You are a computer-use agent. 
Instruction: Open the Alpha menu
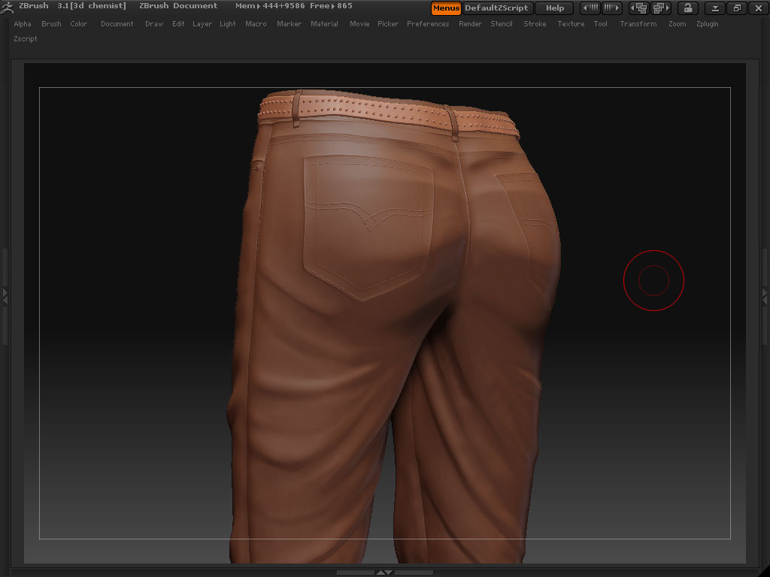tap(23, 23)
